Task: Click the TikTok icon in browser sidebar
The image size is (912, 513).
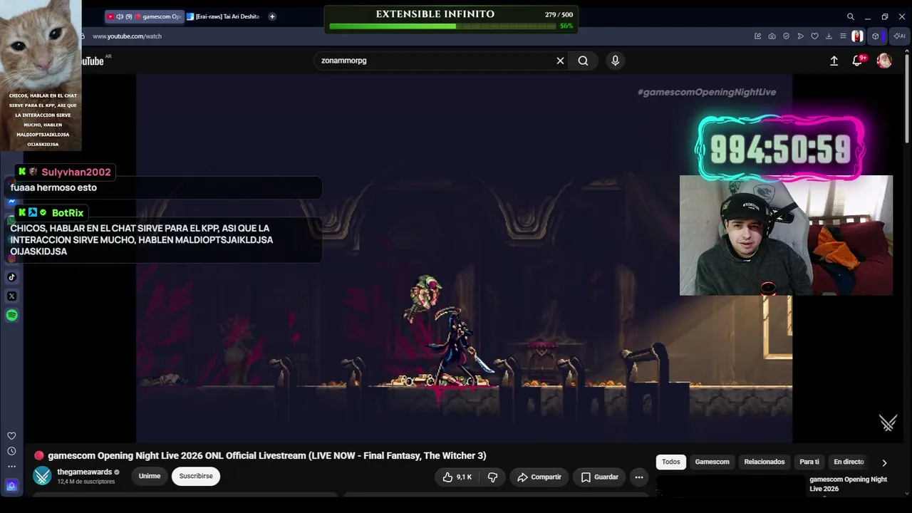Action: [11, 277]
